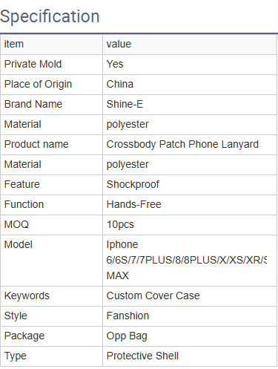Click the 'Shine-E' brand value
This screenshot has width=278, height=369.
tap(125, 104)
